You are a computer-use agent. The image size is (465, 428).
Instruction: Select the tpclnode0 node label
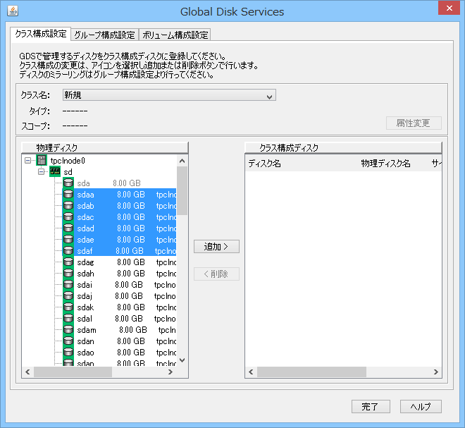(x=68, y=161)
